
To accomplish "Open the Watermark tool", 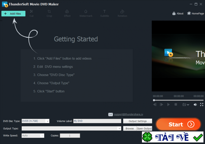I will click(86, 13).
